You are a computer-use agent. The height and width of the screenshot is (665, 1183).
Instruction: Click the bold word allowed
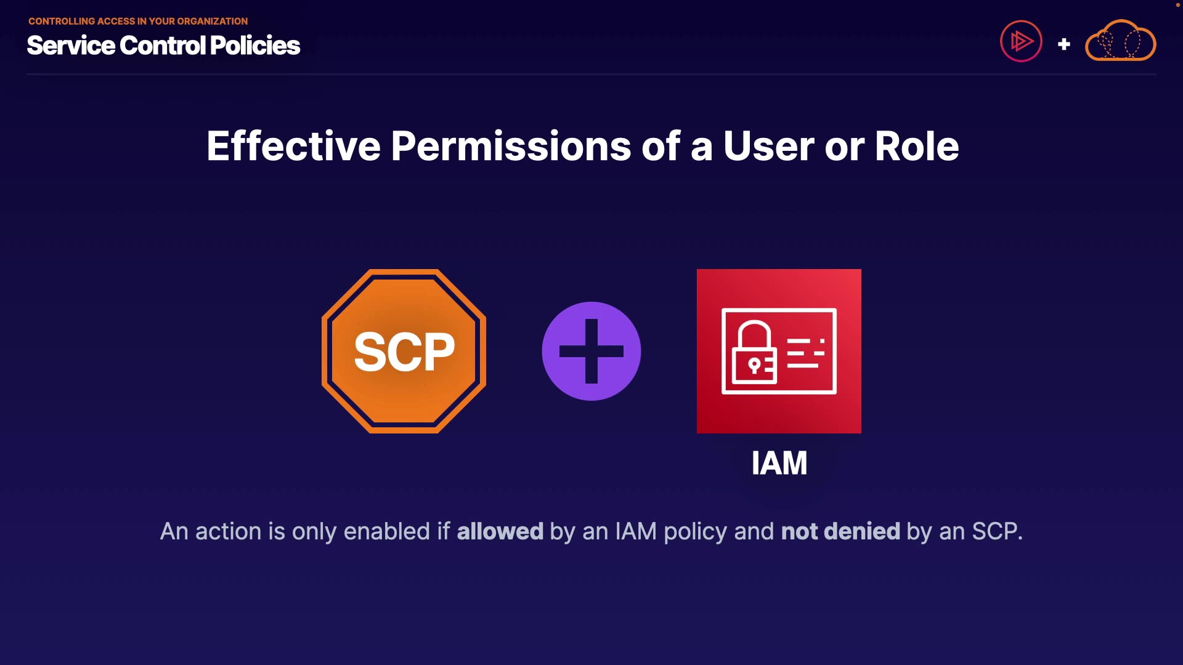coord(500,531)
